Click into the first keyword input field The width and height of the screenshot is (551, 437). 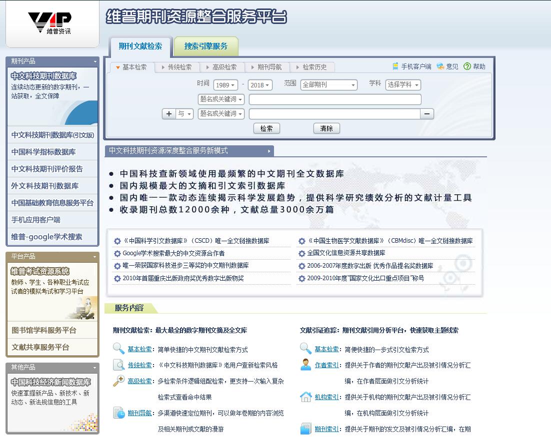coord(335,99)
